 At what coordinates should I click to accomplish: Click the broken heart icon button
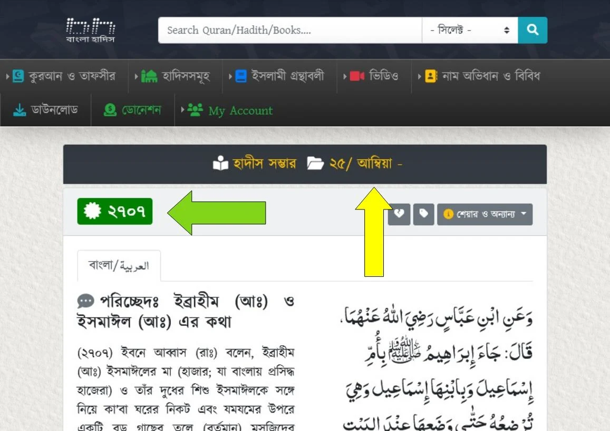pos(399,214)
